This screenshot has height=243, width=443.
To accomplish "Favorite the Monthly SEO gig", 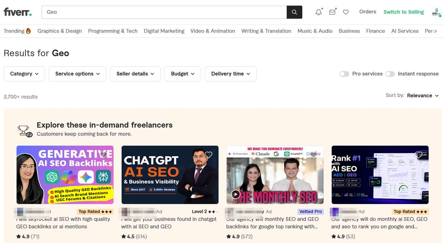I will 314,155.
